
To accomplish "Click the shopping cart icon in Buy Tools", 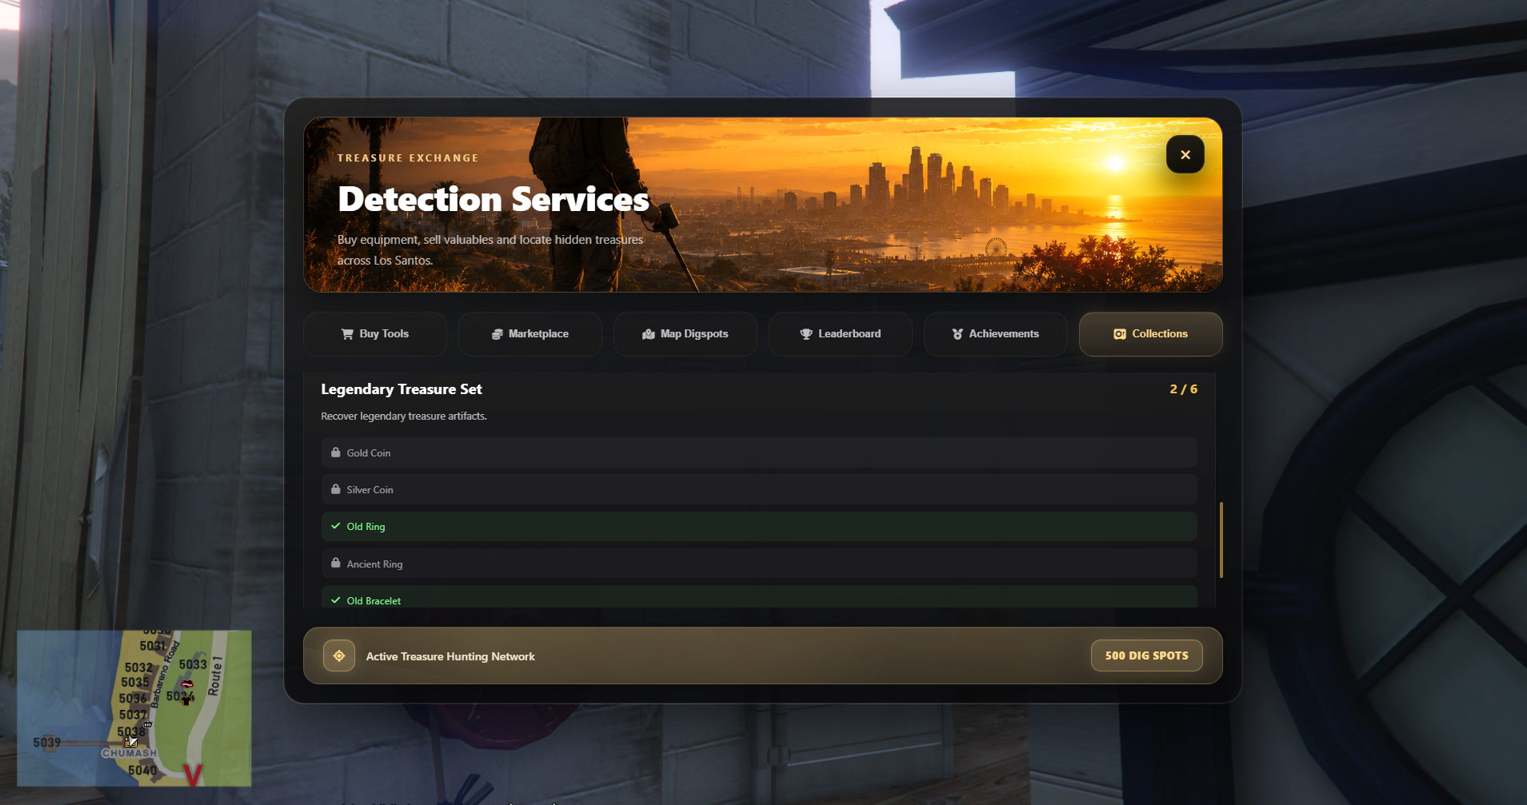I will [x=347, y=334].
